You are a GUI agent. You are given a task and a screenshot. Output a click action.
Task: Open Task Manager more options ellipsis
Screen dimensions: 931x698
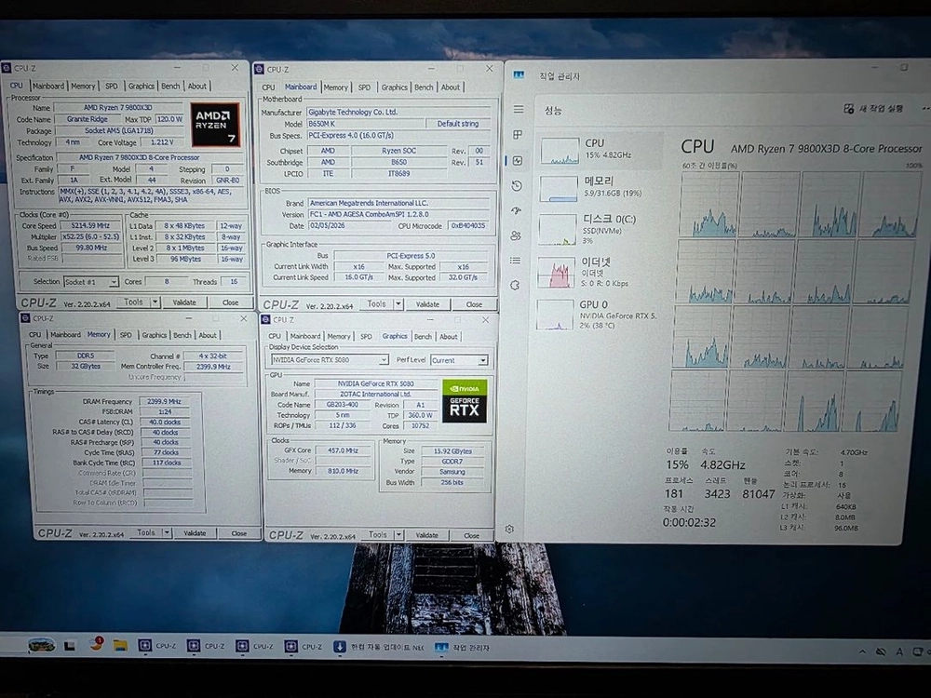[x=925, y=109]
